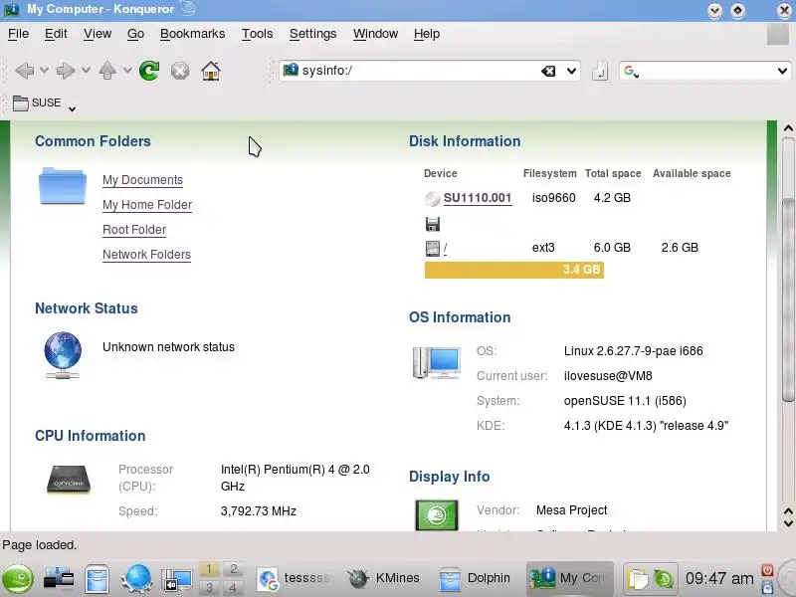Open the location bar history dropdown

coord(571,71)
